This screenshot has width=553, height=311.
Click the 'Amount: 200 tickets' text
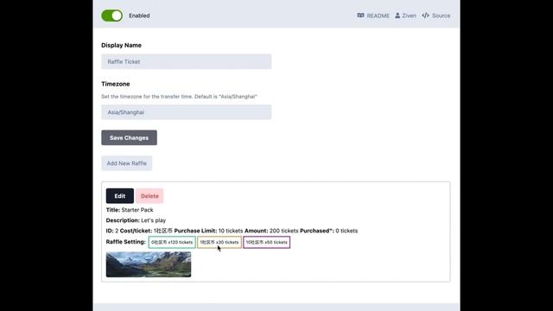pyautogui.click(x=271, y=231)
